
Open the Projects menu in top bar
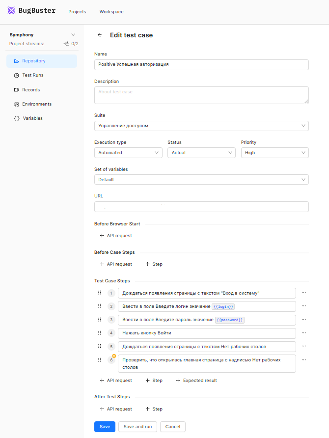(x=77, y=12)
